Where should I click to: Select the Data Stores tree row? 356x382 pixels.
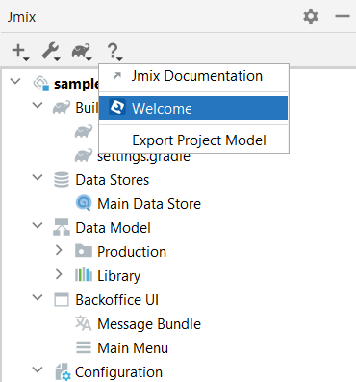coord(112,180)
